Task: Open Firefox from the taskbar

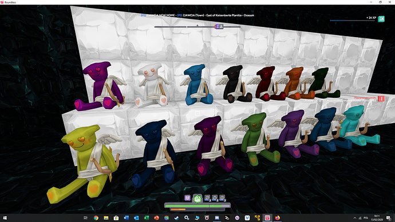Action: [277, 218]
